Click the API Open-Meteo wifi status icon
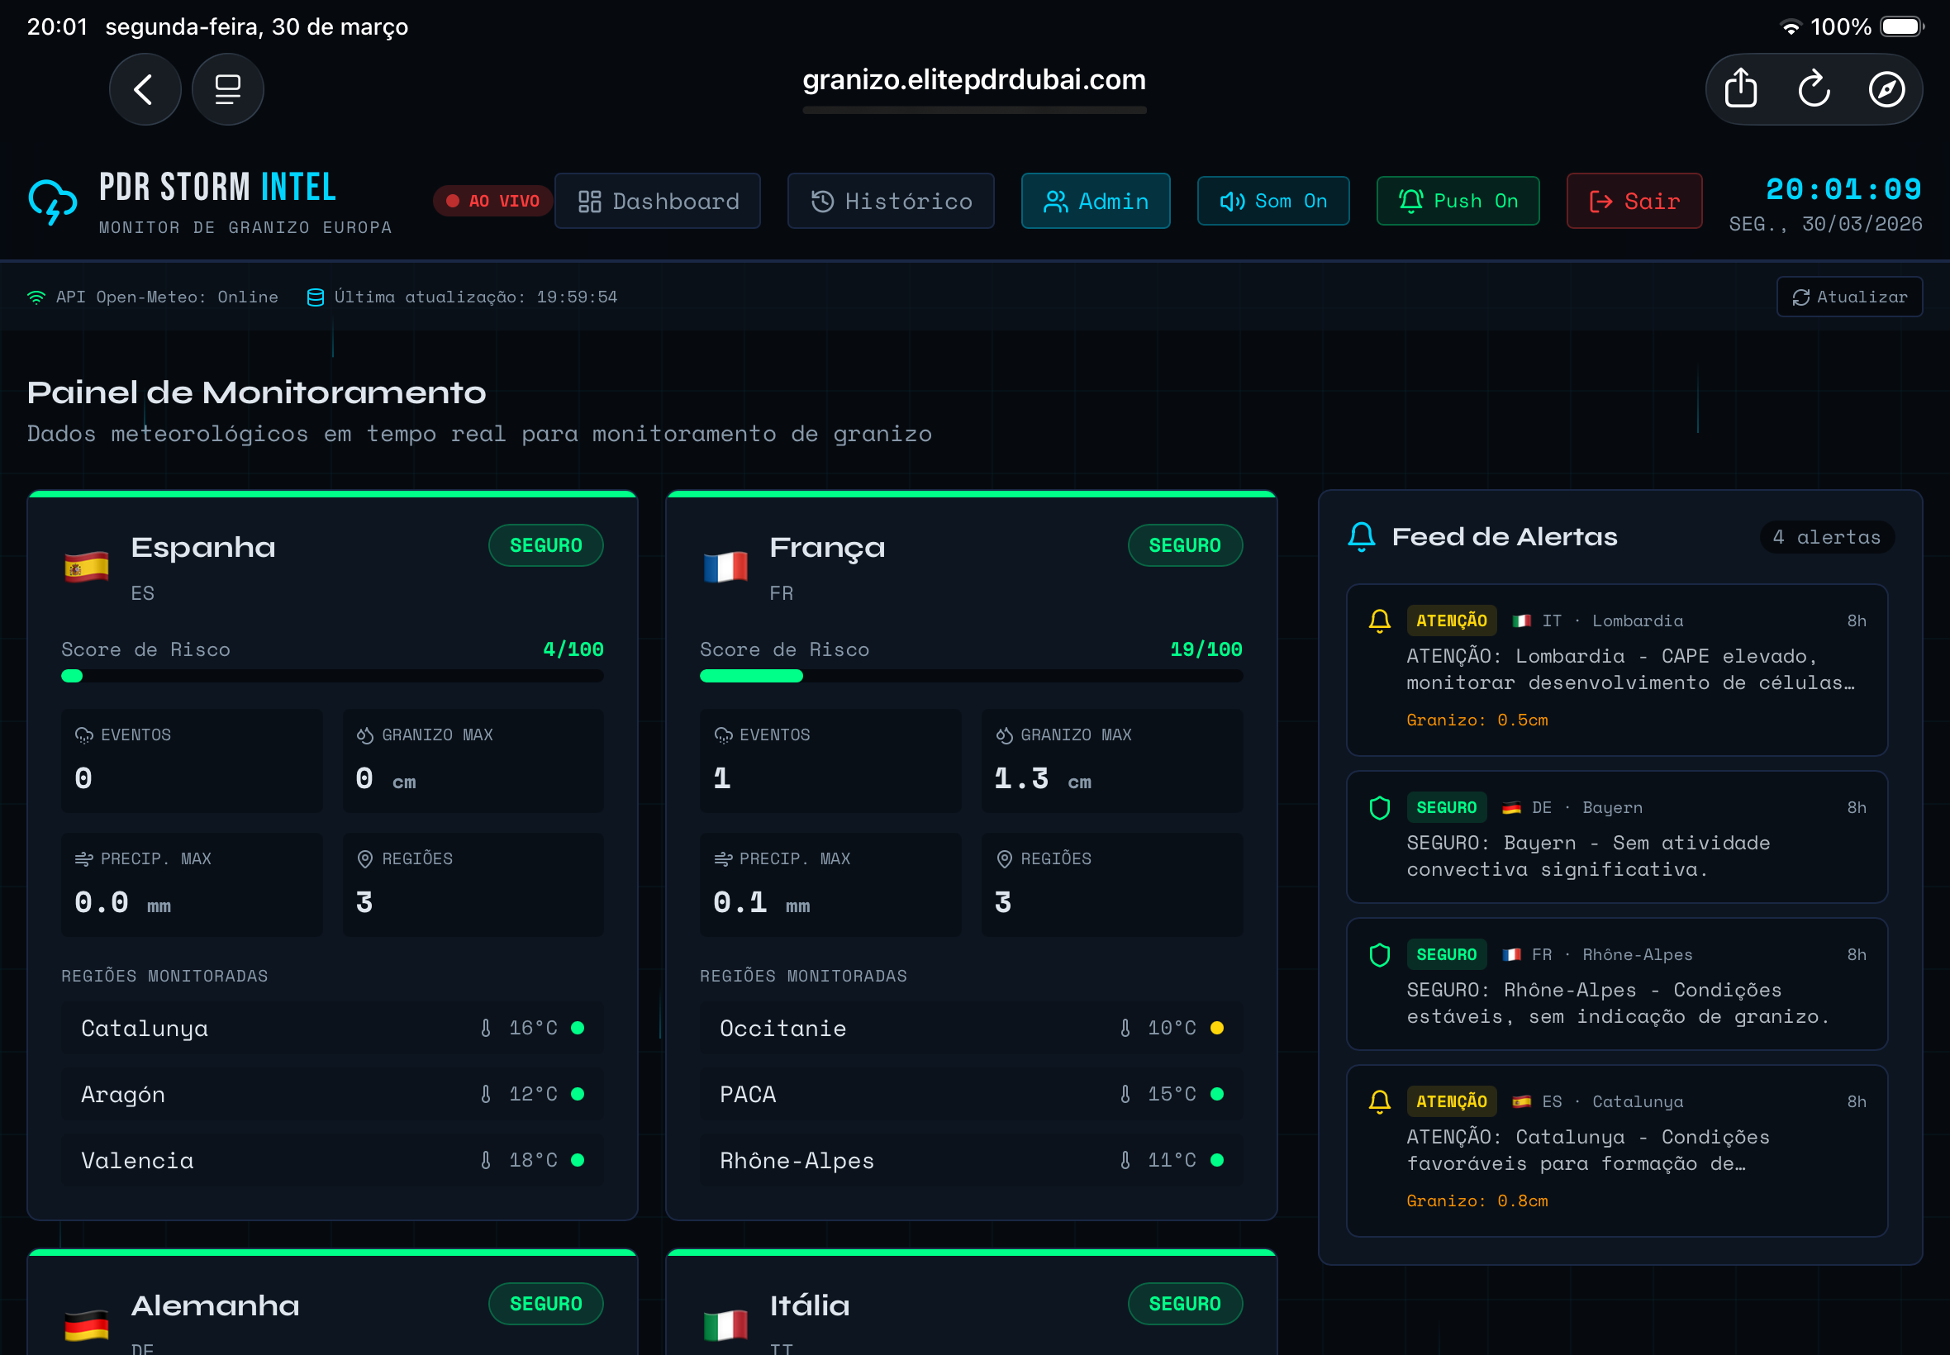1950x1355 pixels. point(35,297)
